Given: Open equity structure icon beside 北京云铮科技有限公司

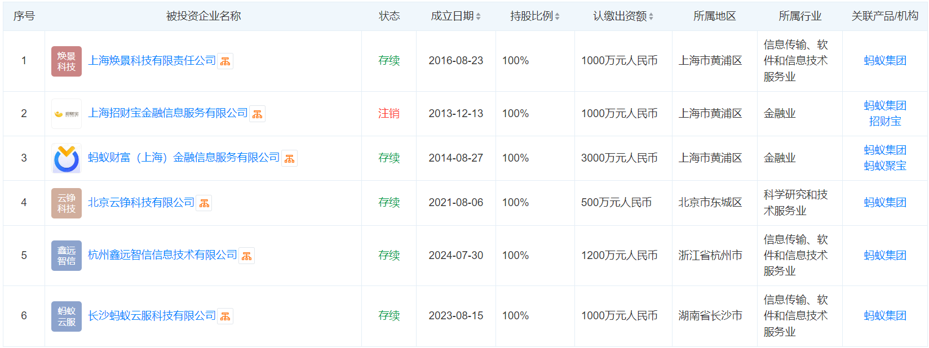Looking at the screenshot, I should point(204,203).
